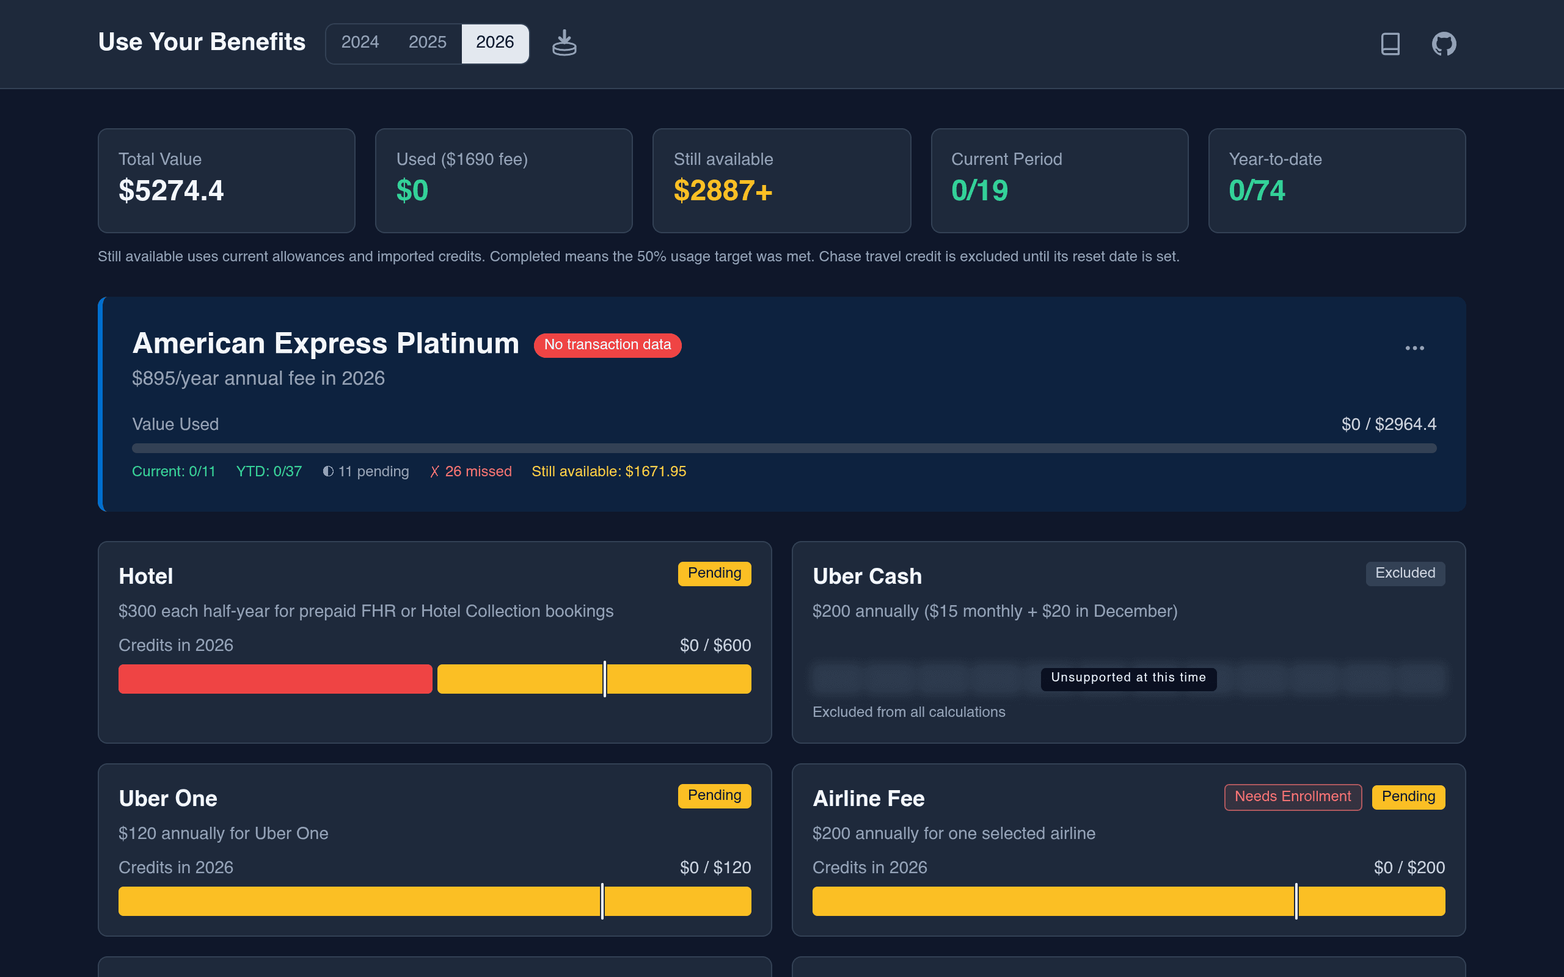Click the Uber One Pending badge
Image resolution: width=1564 pixels, height=977 pixels.
[714, 796]
